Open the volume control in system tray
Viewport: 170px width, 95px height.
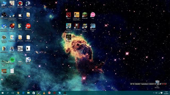click(x=156, y=93)
